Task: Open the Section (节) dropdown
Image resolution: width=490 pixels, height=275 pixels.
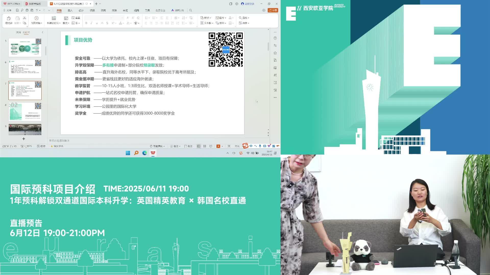Action: click(x=76, y=23)
